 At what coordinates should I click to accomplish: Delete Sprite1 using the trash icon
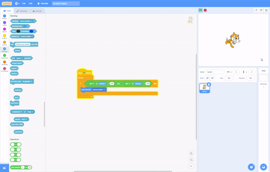[x=209, y=84]
